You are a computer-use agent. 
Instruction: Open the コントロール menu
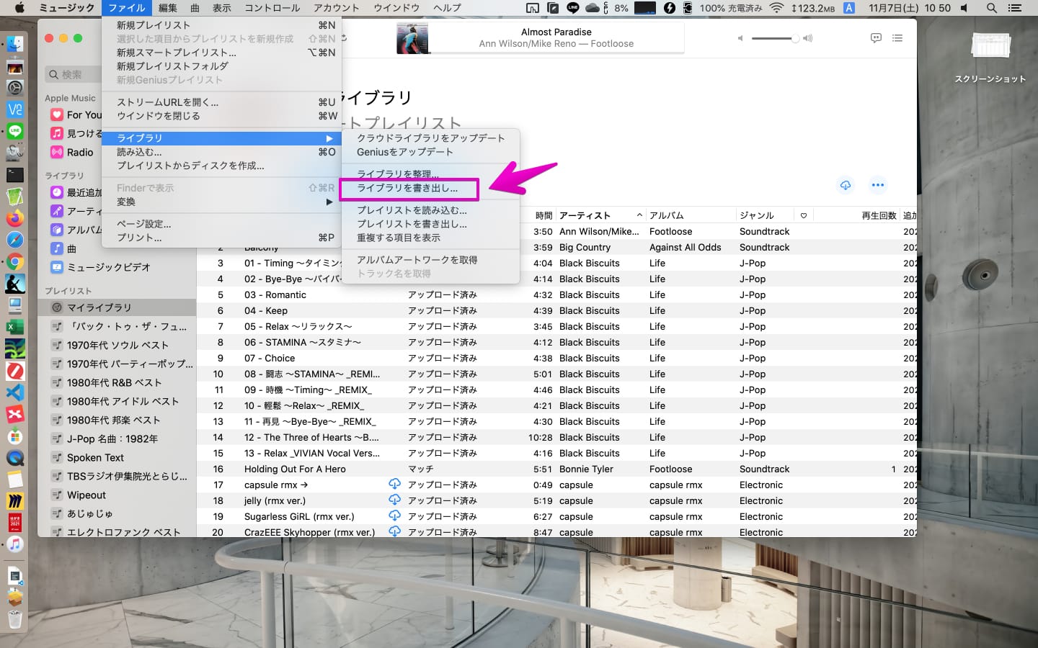click(x=272, y=8)
